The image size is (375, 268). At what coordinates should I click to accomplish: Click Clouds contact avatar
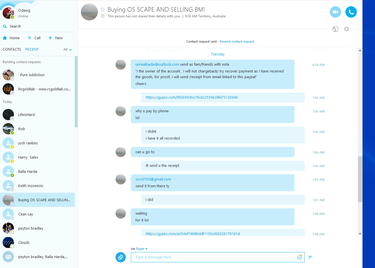[8, 242]
